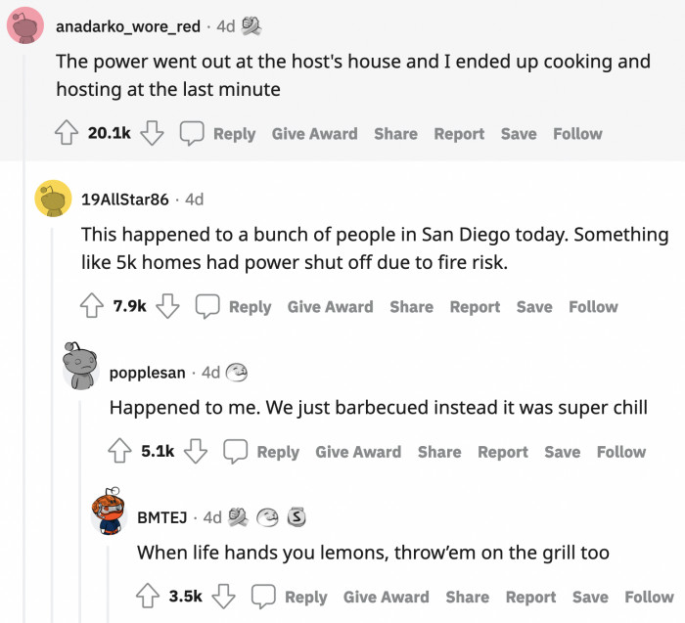Image resolution: width=685 pixels, height=623 pixels.
Task: Save anadarko_wore_red's comment
Action: tap(518, 134)
